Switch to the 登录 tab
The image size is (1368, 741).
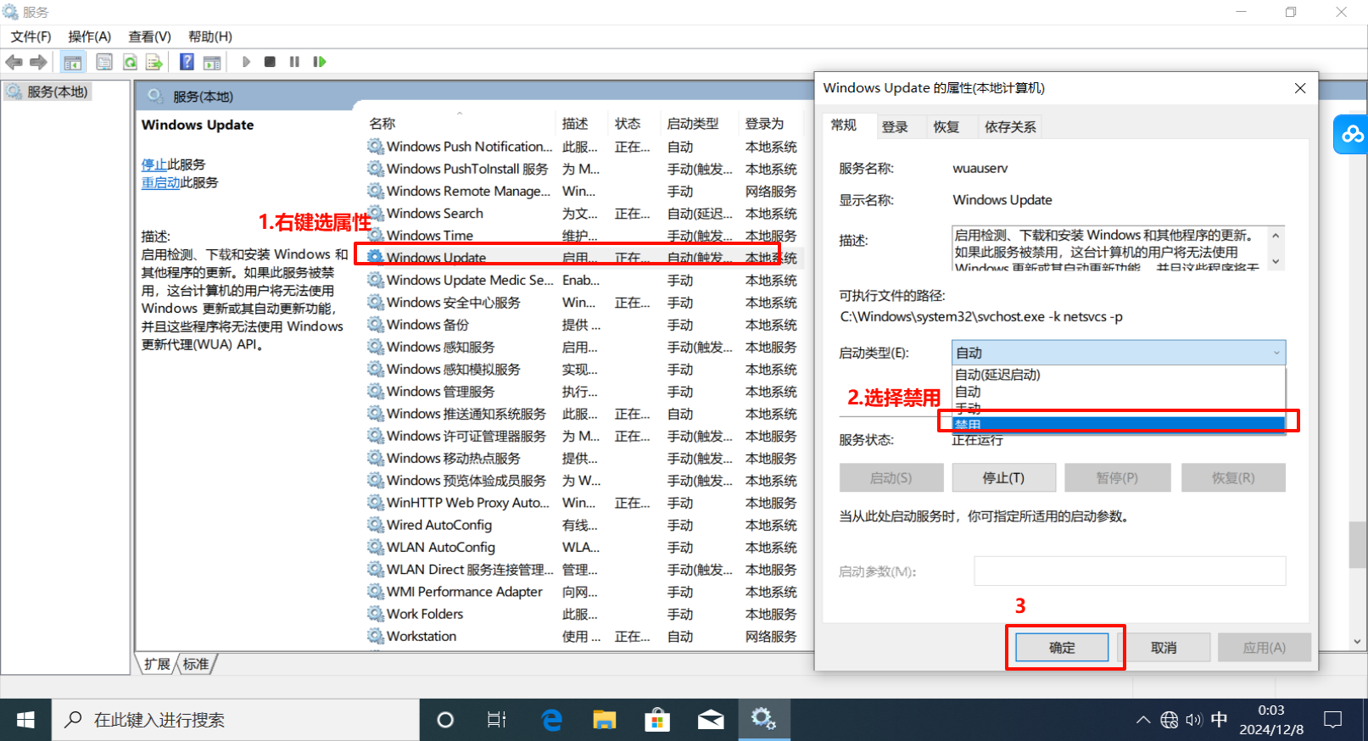click(x=895, y=127)
